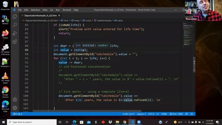Open Notepad++ desktop shortcut
The image size is (222, 125).
coord(5,62)
